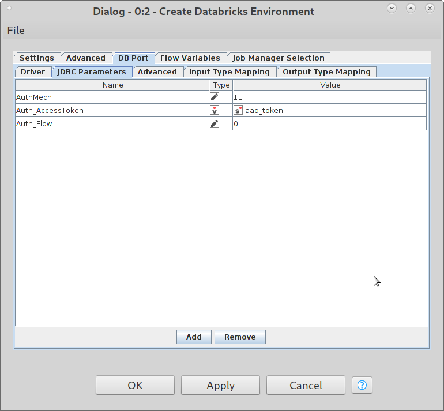
Task: Show the Input Type Mapping tab
Action: (229, 72)
